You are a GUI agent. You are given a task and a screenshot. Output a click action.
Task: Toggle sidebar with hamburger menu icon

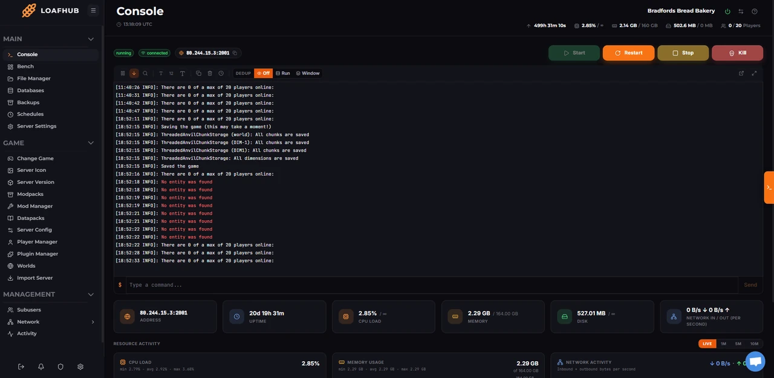click(x=93, y=10)
